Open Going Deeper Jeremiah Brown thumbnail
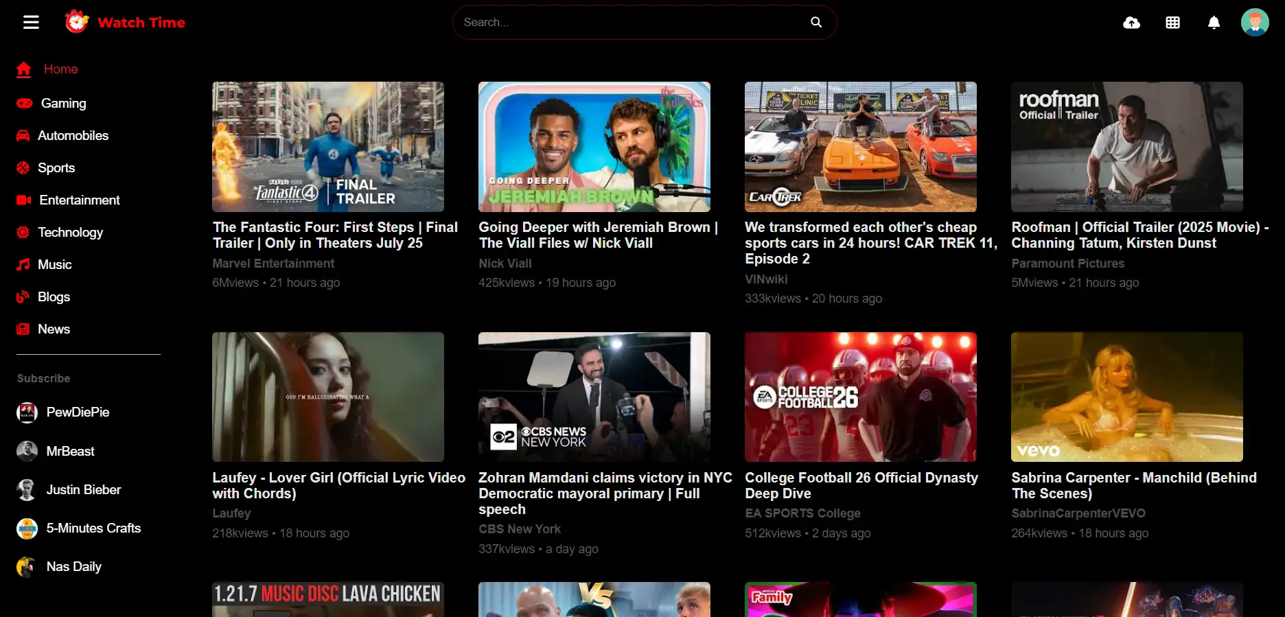Viewport: 1285px width, 617px height. click(594, 147)
